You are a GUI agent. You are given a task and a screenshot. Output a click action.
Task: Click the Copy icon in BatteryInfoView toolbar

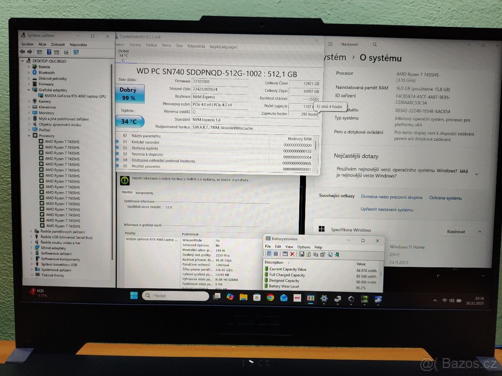(316, 254)
